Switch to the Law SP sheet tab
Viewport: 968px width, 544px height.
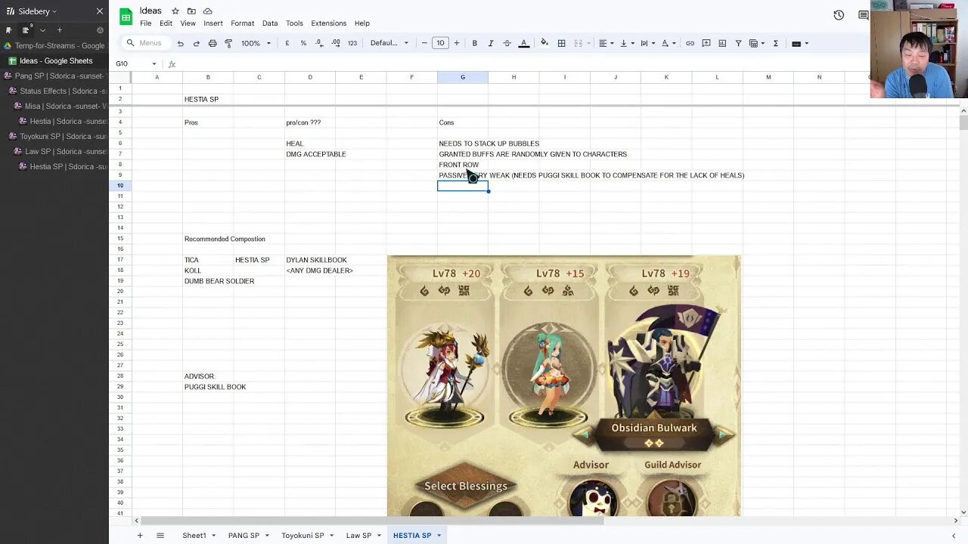358,535
